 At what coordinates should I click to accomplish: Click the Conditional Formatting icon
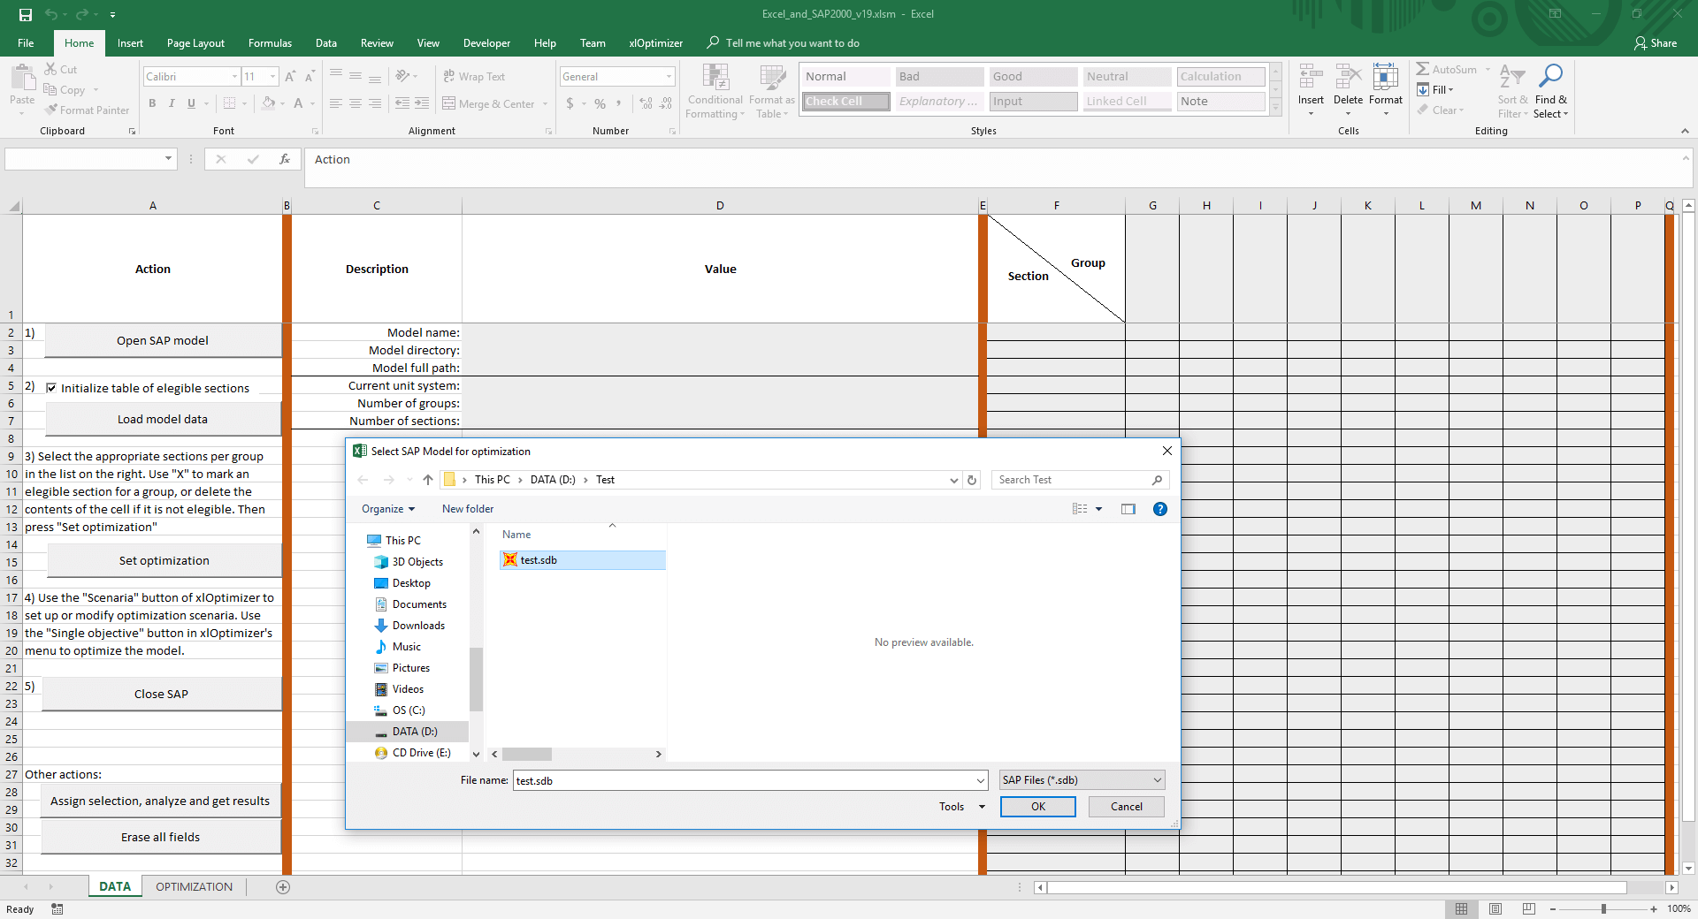coord(715,78)
